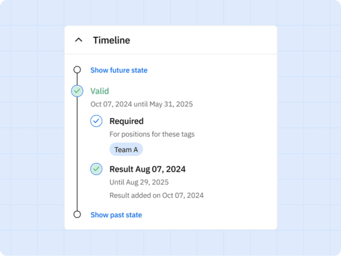The image size is (341, 256).
Task: Click the green check icon beside Result Aug 07, 2024
Action: click(x=97, y=169)
